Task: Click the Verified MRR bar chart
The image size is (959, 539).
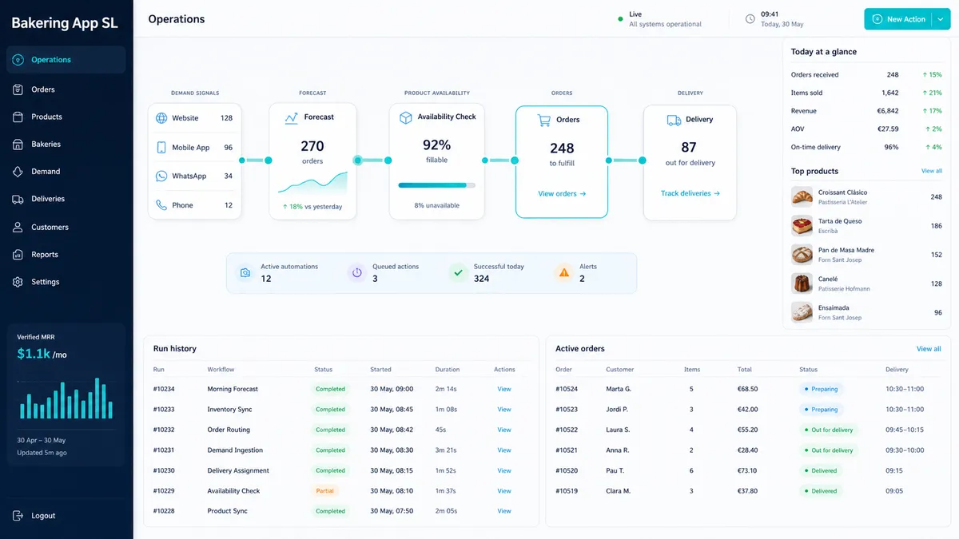Action: [66, 398]
